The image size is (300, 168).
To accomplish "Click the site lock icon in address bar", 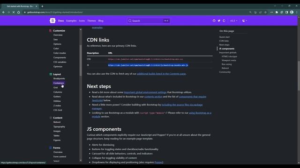I will pyautogui.click(x=25, y=13).
